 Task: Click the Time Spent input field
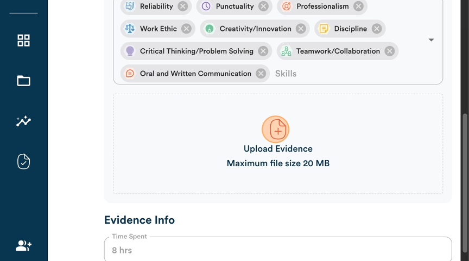pyautogui.click(x=278, y=250)
